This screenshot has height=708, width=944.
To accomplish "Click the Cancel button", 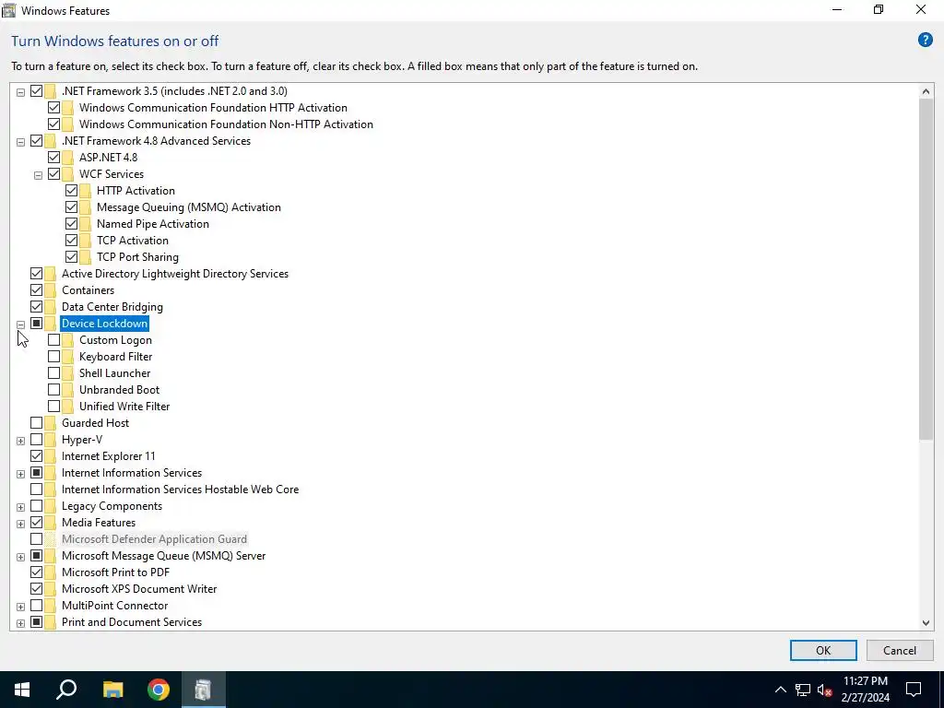I will (x=900, y=650).
